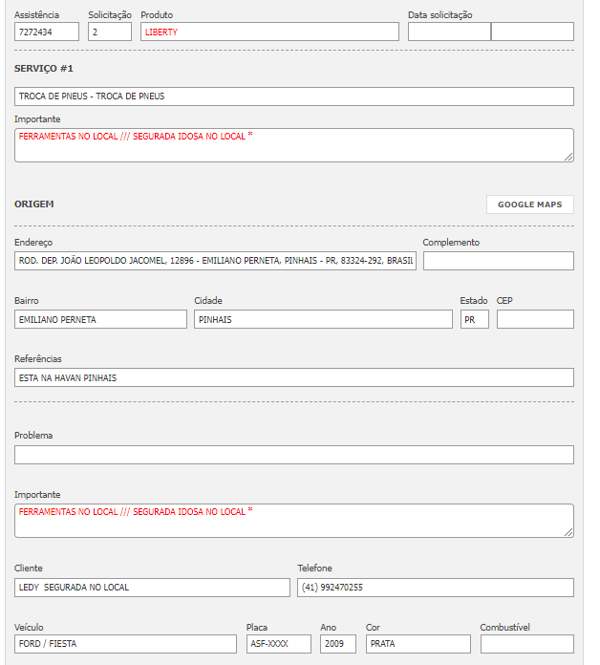Screen dimensions: 600x665
Task: Focus the empty Problema field
Action: click(x=294, y=455)
